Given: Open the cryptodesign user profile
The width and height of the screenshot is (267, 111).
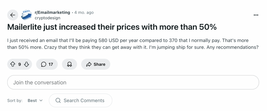Looking at the screenshot, I should point(47,18).
